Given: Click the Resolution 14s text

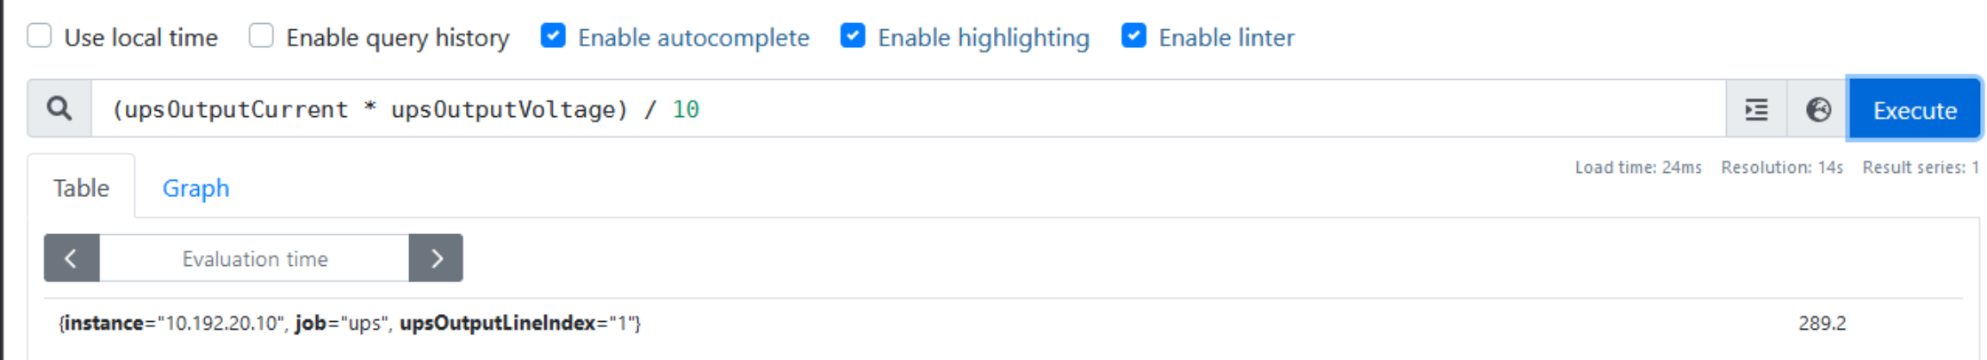Looking at the screenshot, I should coord(1782,168).
